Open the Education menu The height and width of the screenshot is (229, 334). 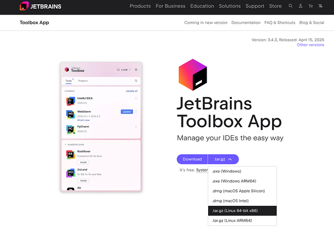[202, 6]
